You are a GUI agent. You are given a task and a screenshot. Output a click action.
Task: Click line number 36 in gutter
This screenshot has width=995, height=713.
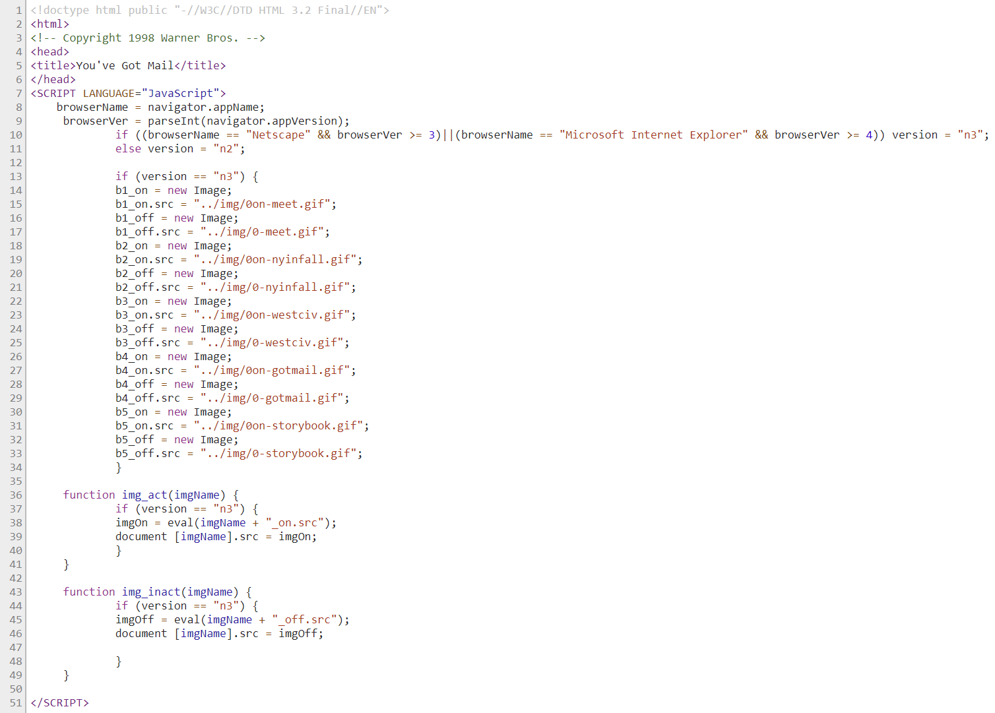(x=16, y=495)
